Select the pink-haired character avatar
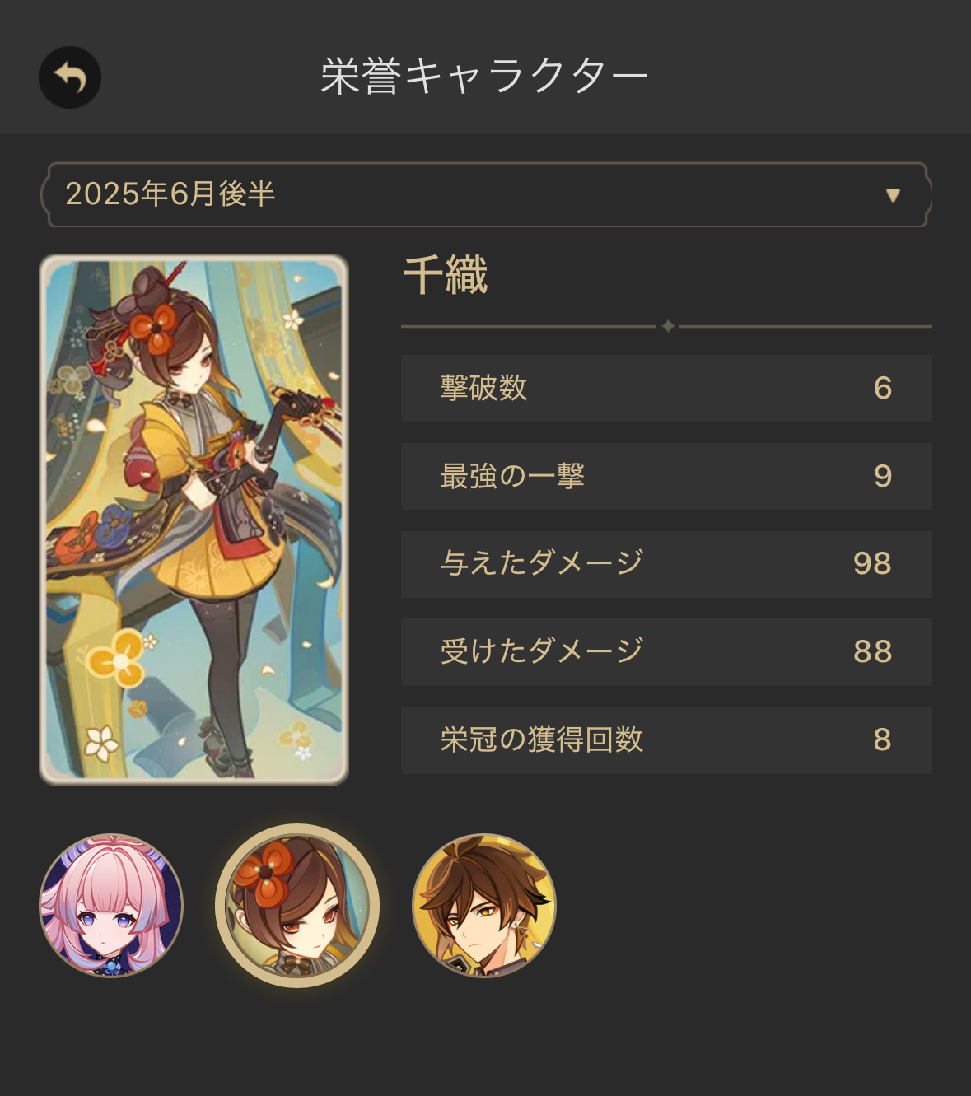971x1096 pixels. click(x=111, y=906)
